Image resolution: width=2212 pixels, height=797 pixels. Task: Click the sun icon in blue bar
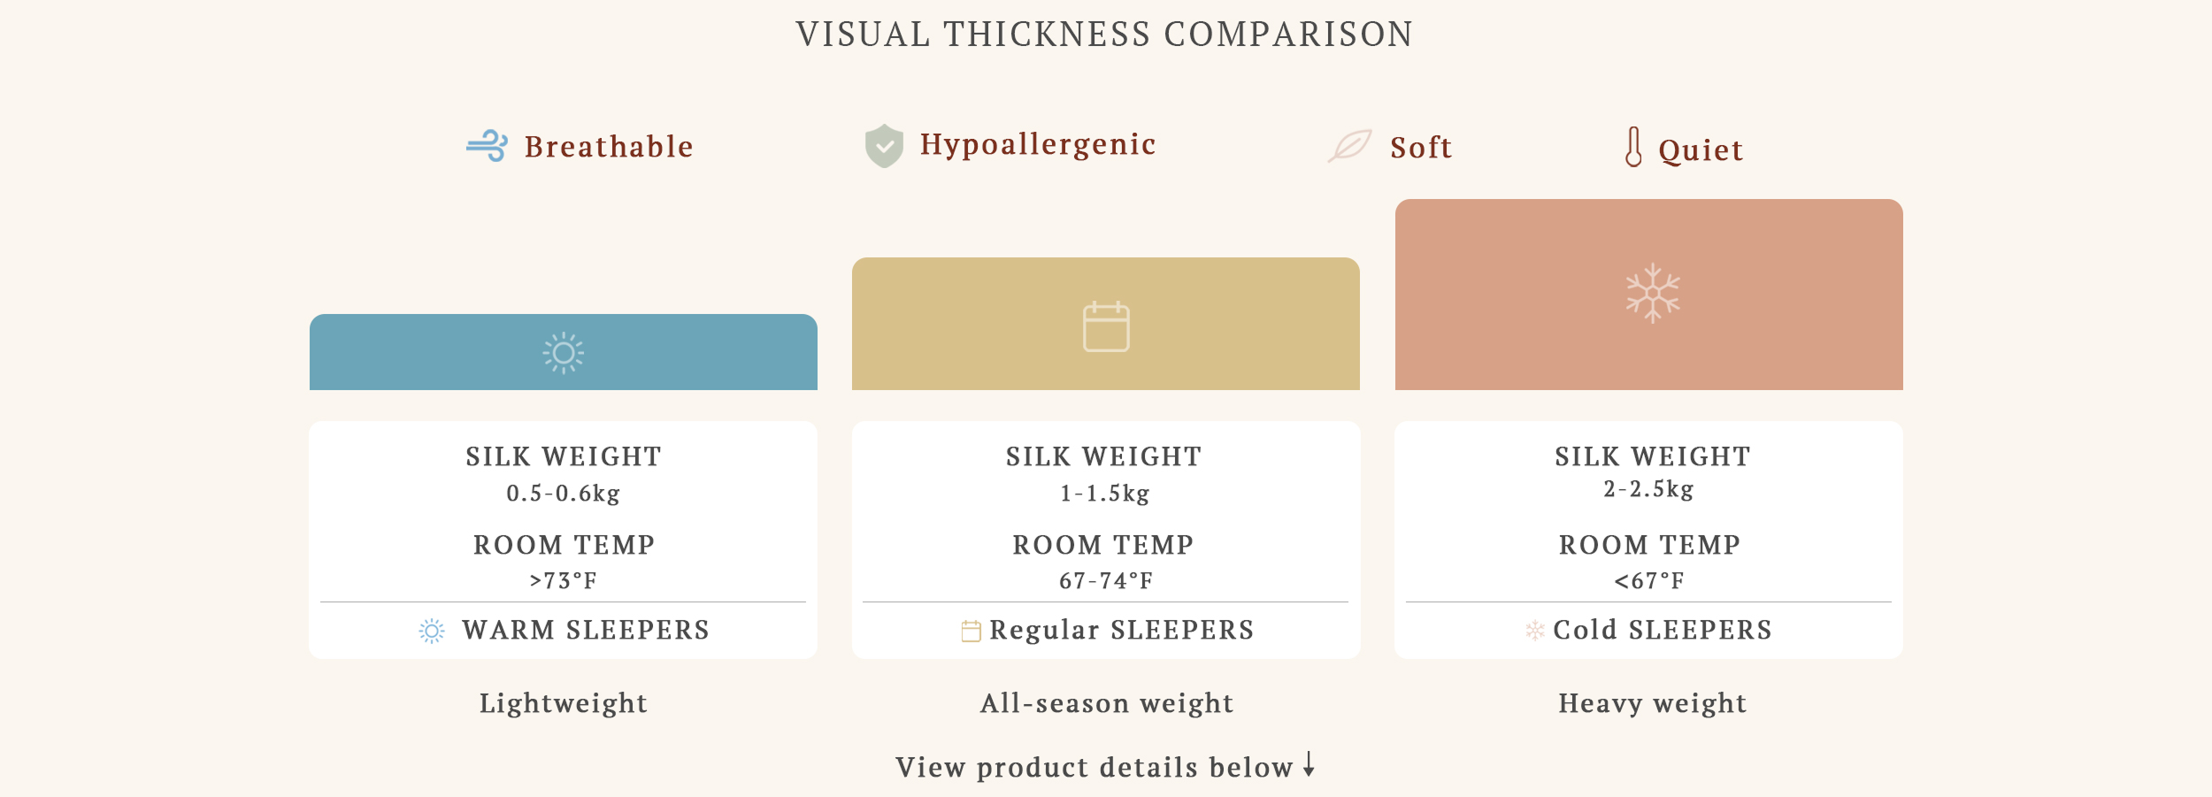coord(564,353)
